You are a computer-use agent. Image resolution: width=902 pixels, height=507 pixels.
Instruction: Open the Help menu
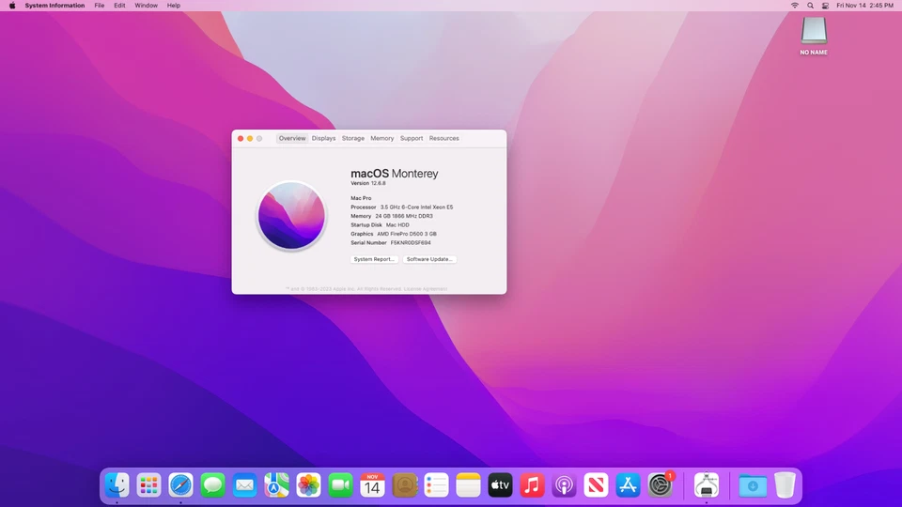[173, 6]
